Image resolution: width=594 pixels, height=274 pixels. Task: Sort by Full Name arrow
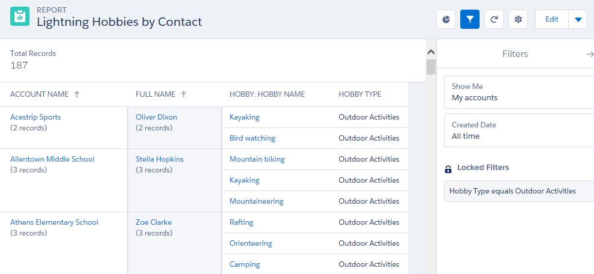pyautogui.click(x=183, y=94)
